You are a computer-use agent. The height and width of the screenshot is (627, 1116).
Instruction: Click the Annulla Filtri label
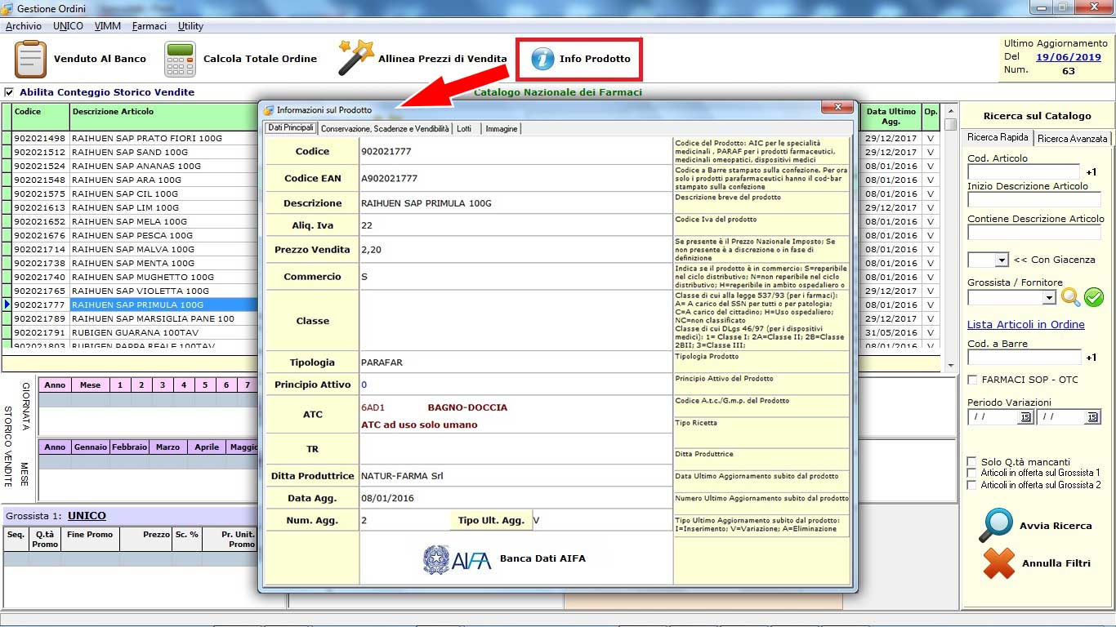tap(1056, 563)
